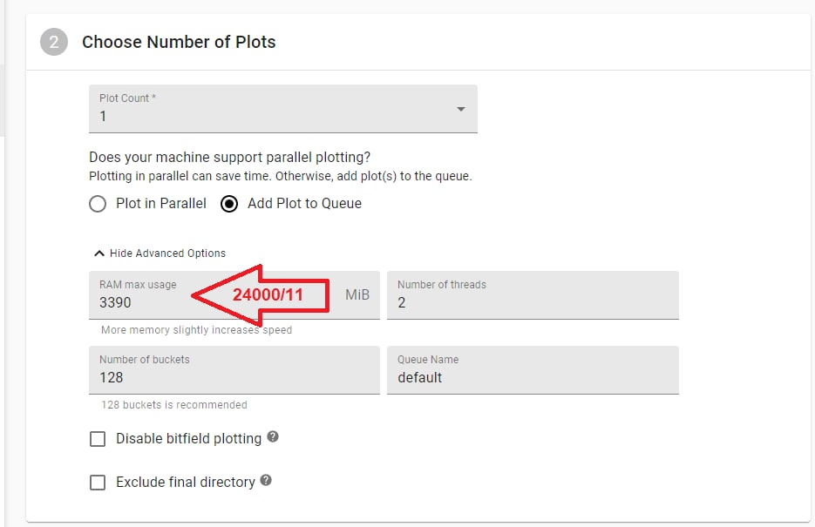
Task: Click the MiB unit label
Action: coord(357,295)
